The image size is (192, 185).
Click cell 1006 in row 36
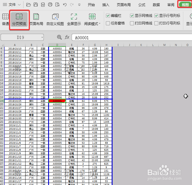pyautogui.click(x=106, y=160)
